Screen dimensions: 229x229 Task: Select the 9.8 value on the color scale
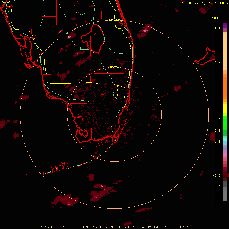click(x=218, y=28)
